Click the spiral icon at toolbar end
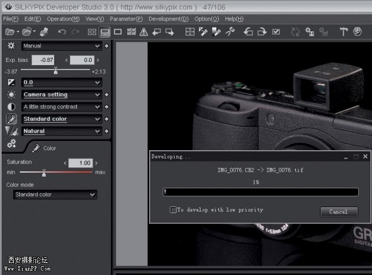Image resolution: width=372 pixels, height=275 pixels. (357, 31)
